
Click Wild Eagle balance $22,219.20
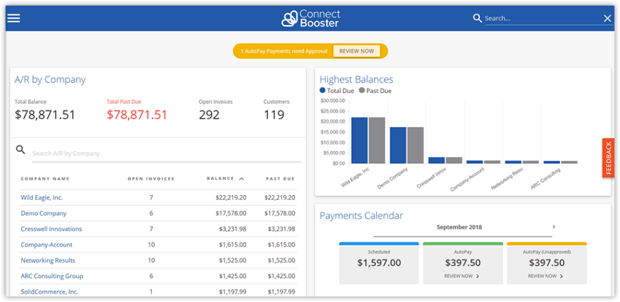coord(231,197)
